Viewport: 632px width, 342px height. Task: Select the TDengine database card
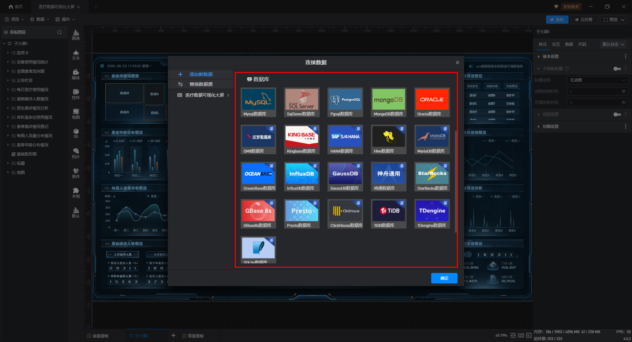coord(432,214)
